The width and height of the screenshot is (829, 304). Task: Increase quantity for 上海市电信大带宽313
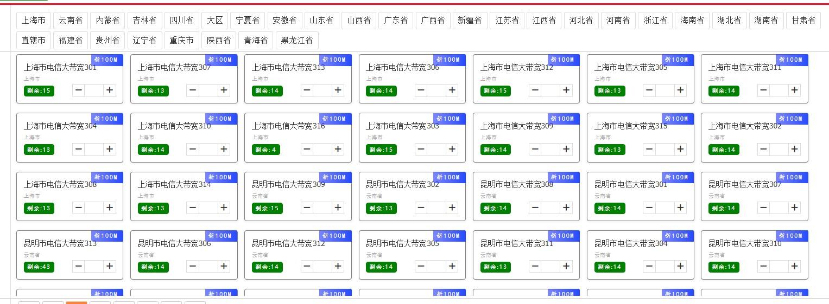[338, 90]
